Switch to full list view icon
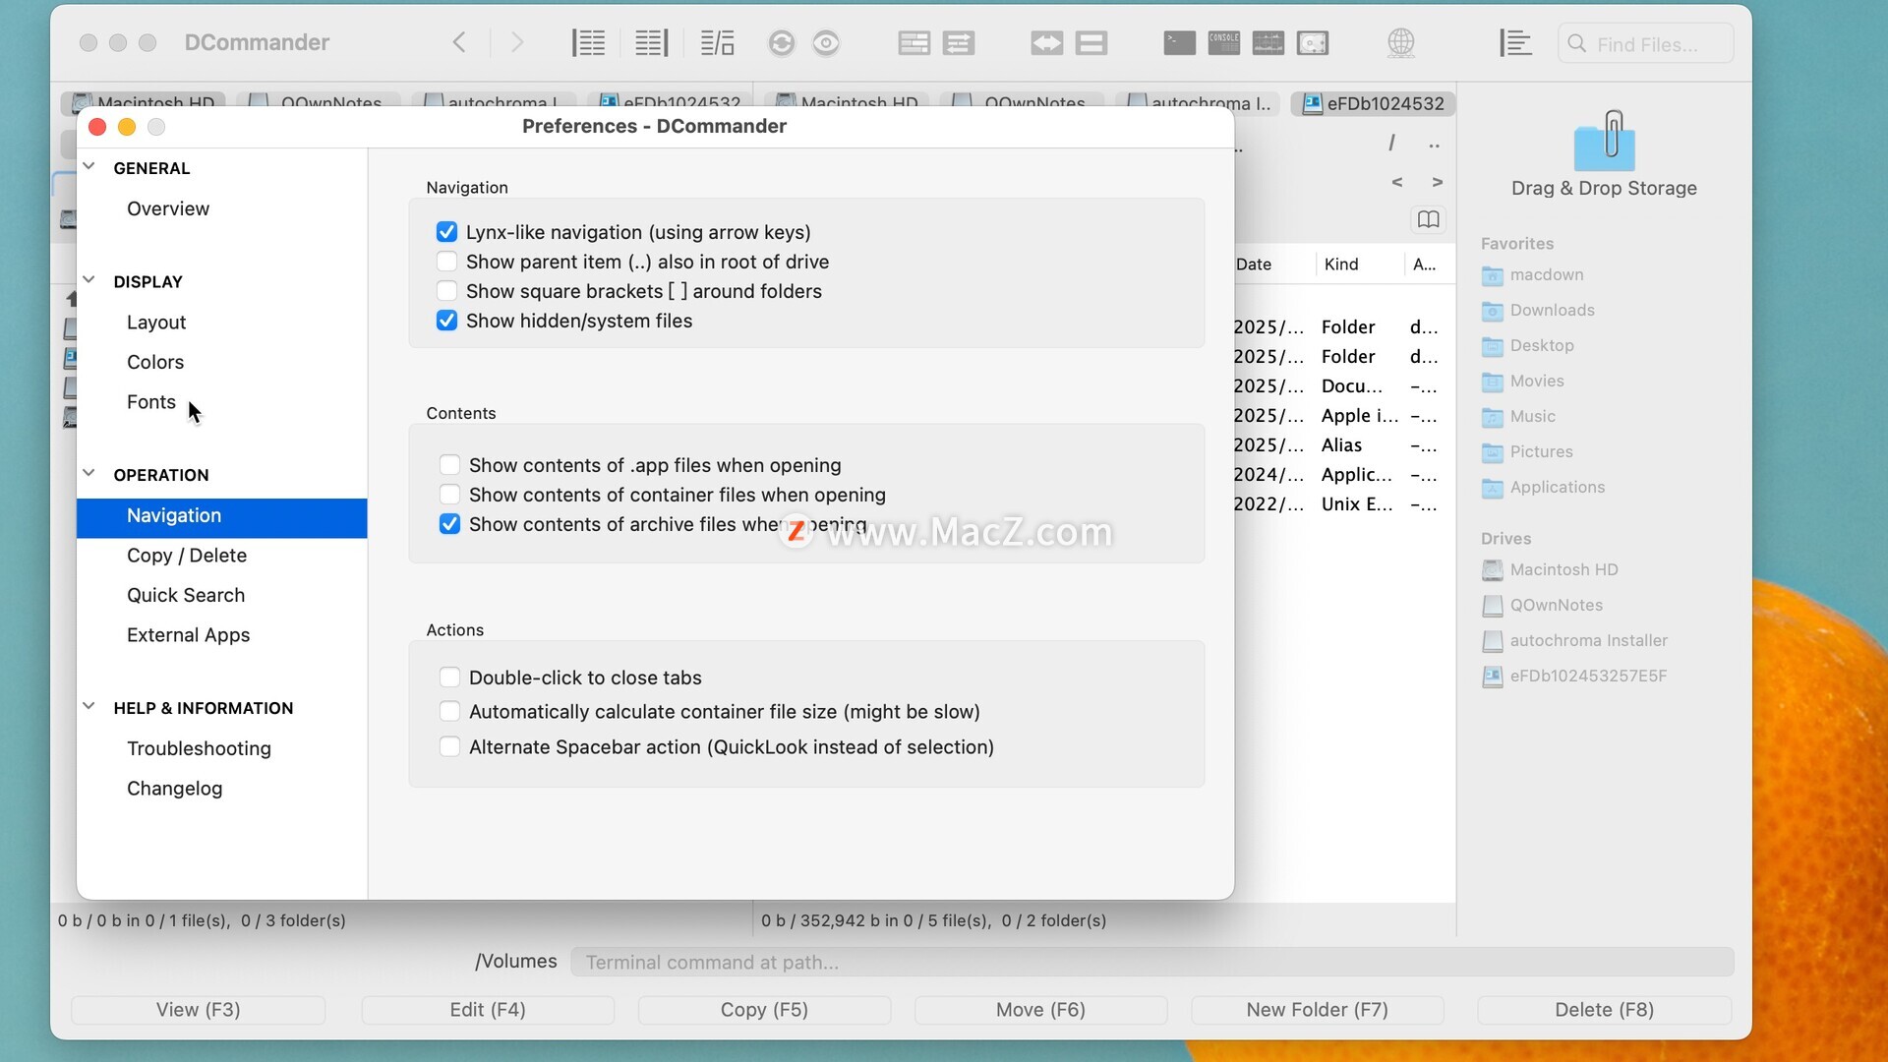The height and width of the screenshot is (1062, 1888). (x=588, y=42)
